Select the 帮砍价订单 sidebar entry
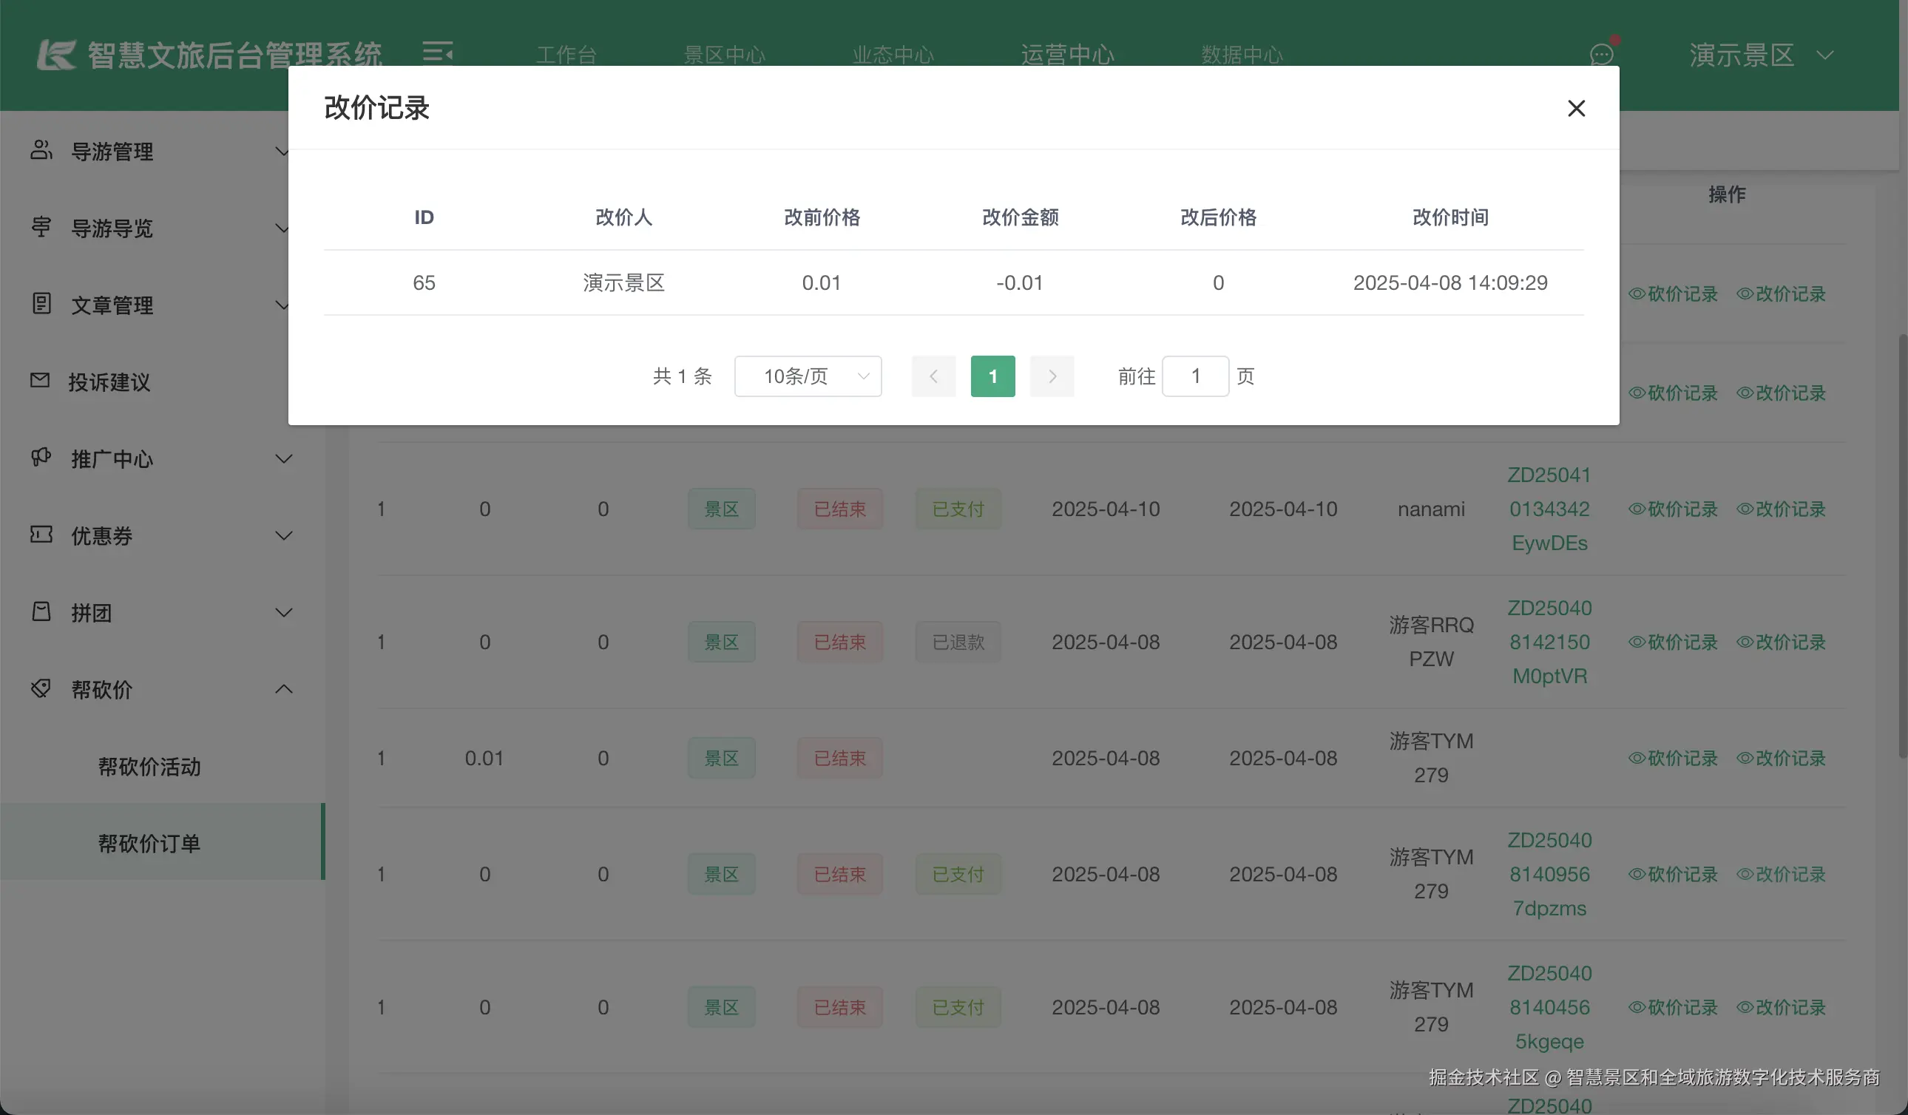This screenshot has width=1908, height=1115. pyautogui.click(x=149, y=843)
